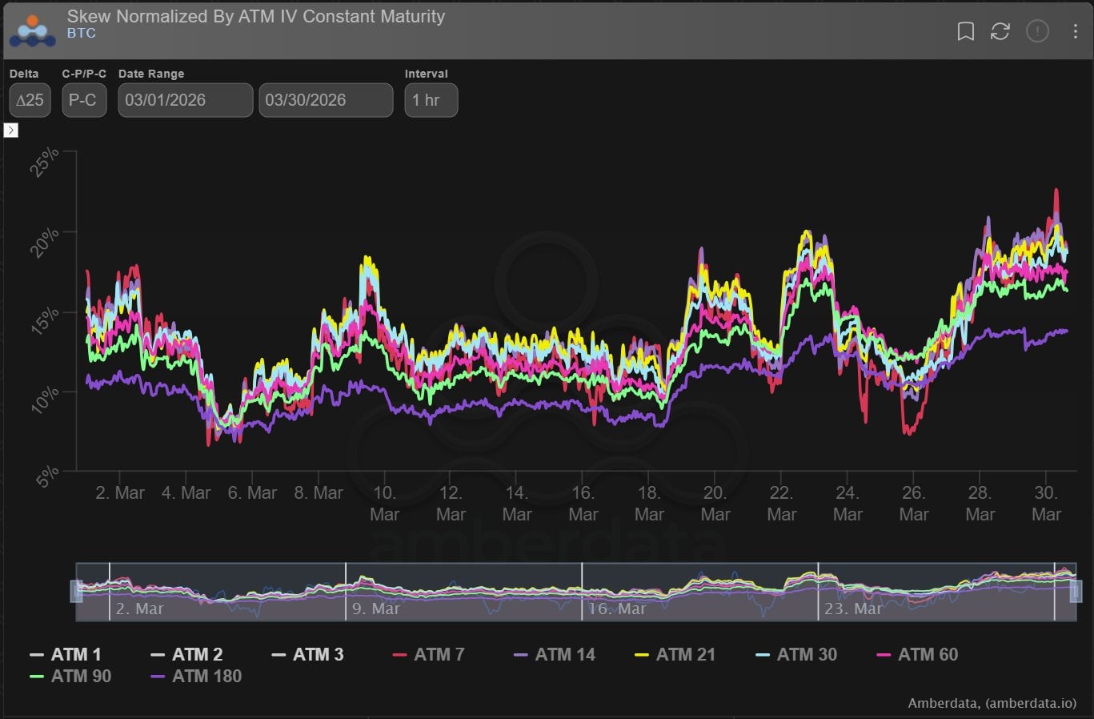
Task: Open the P-C call/put selector
Action: click(x=84, y=100)
